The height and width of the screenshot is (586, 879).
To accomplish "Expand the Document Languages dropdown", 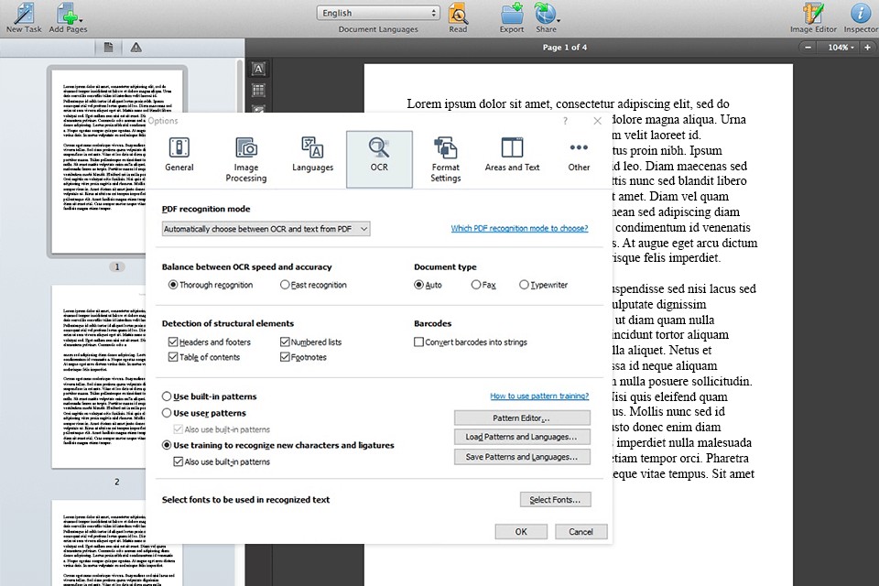I will 379,13.
